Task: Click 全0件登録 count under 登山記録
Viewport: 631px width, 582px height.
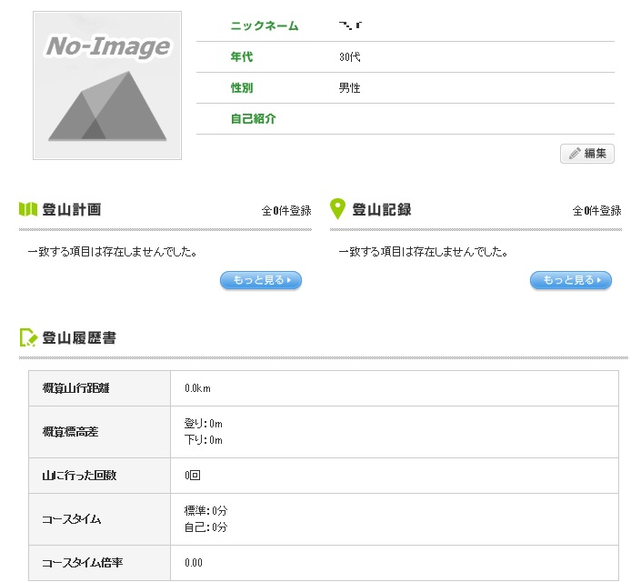Action: pos(597,210)
